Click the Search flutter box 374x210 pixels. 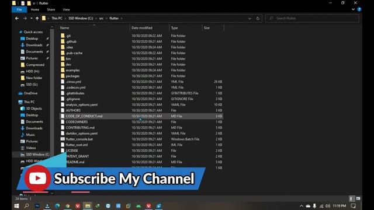click(x=312, y=18)
